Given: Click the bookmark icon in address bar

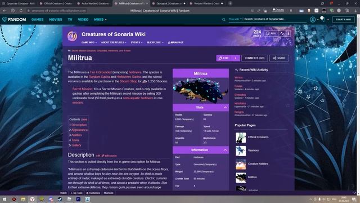Looking at the screenshot, I should [x=291, y=11].
